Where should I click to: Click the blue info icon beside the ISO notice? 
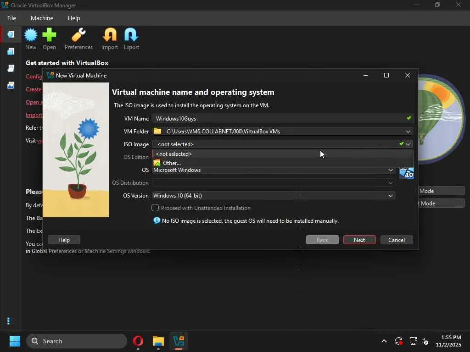coord(157,220)
